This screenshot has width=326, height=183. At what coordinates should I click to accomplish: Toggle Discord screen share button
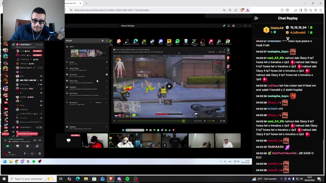[x=18, y=146]
